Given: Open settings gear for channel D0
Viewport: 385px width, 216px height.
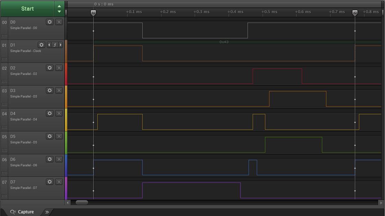Looking at the screenshot, I should tap(50, 22).
